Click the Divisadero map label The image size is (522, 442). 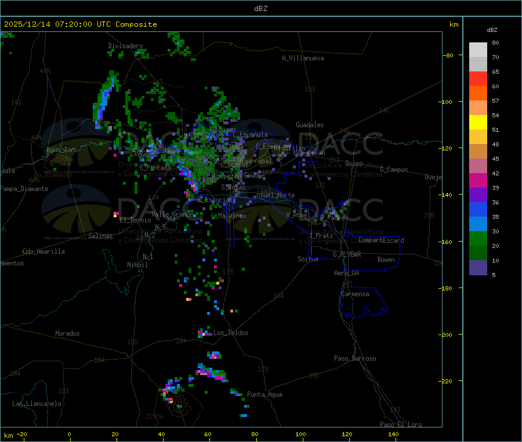125,46
